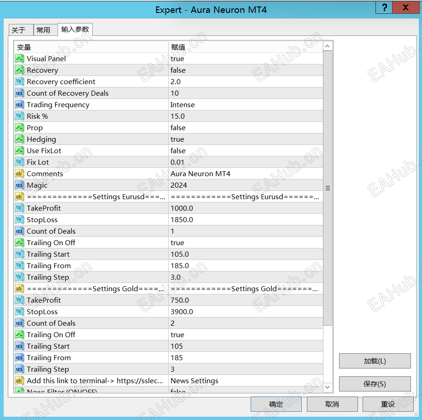
Task: Click the icon beside Use FixLot
Action: click(19, 151)
